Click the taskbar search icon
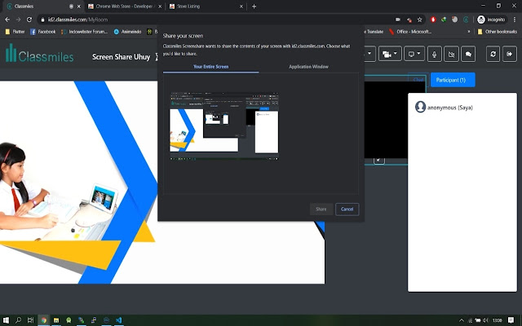The image size is (522, 326). (18, 320)
